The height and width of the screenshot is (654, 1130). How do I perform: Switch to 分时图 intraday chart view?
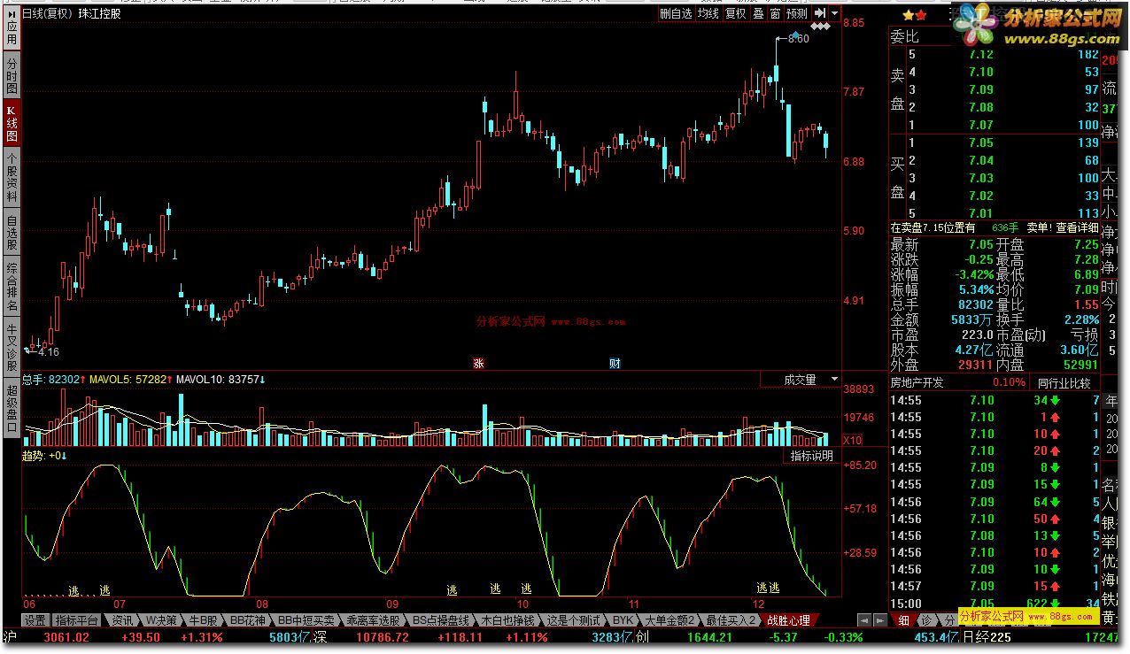(x=12, y=77)
